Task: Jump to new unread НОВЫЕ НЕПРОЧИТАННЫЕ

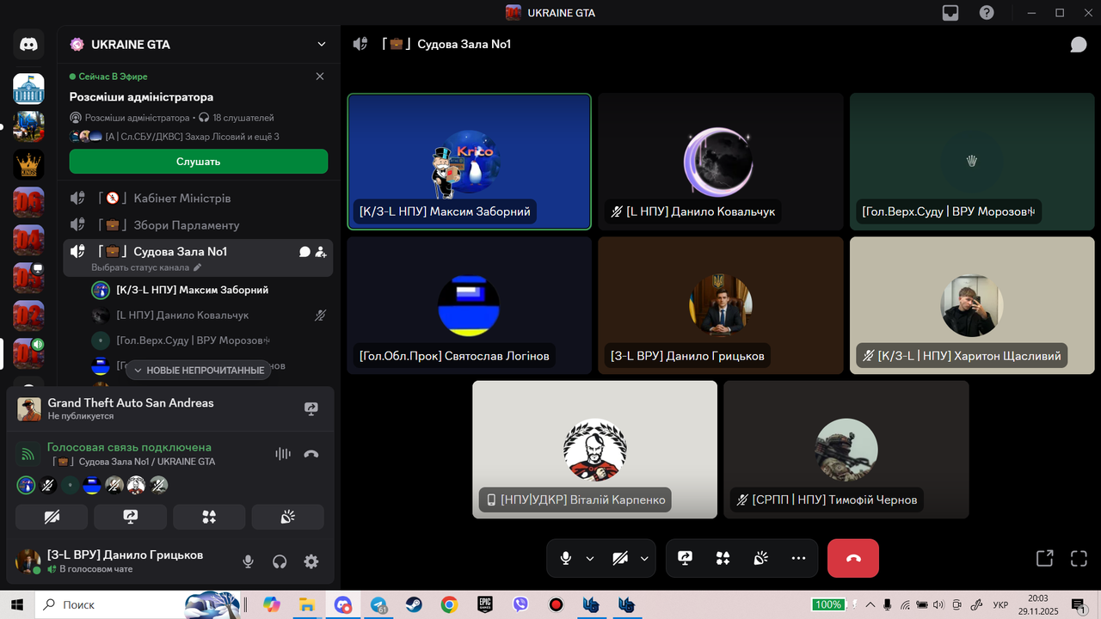Action: pos(198,370)
